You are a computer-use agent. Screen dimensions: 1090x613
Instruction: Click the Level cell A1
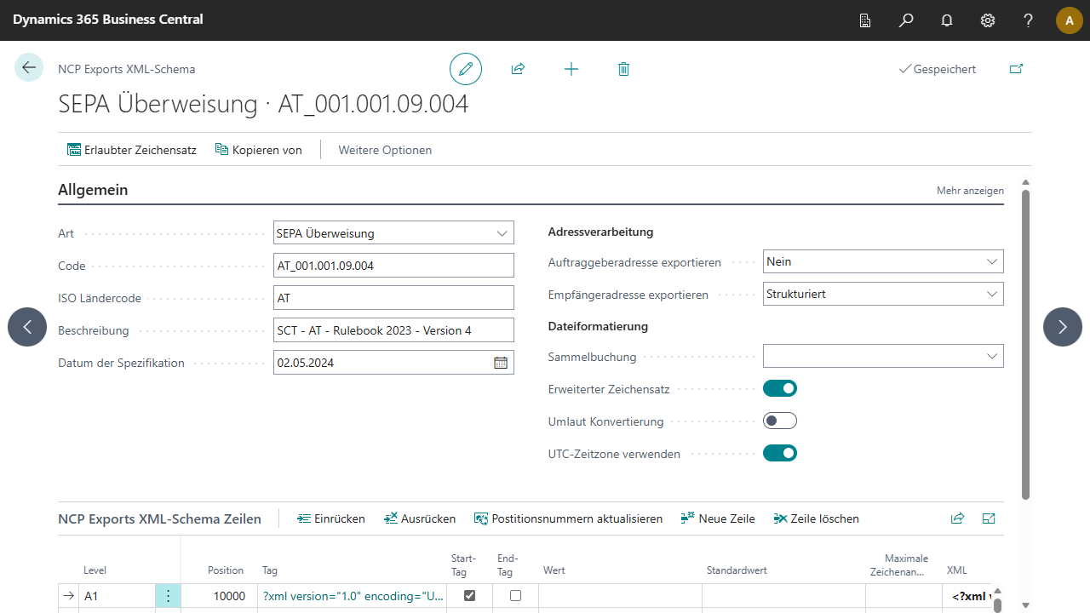click(118, 596)
